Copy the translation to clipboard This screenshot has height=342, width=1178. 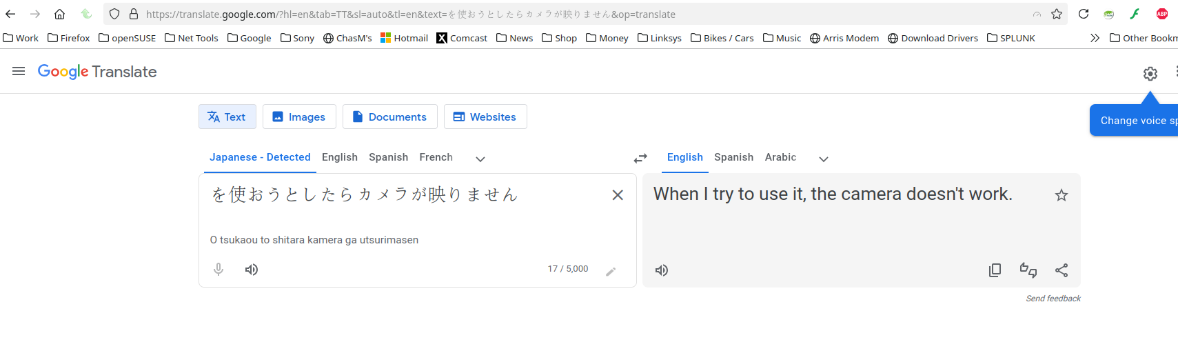pyautogui.click(x=995, y=270)
